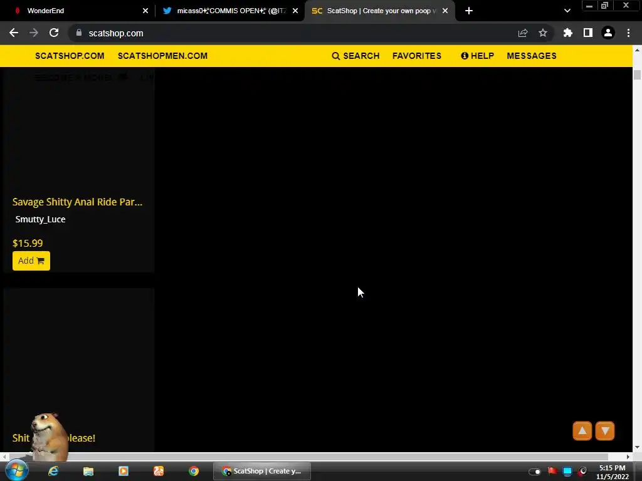The height and width of the screenshot is (481, 642).
Task: Select the ScatShop Chrome window taskbar button
Action: (x=262, y=471)
